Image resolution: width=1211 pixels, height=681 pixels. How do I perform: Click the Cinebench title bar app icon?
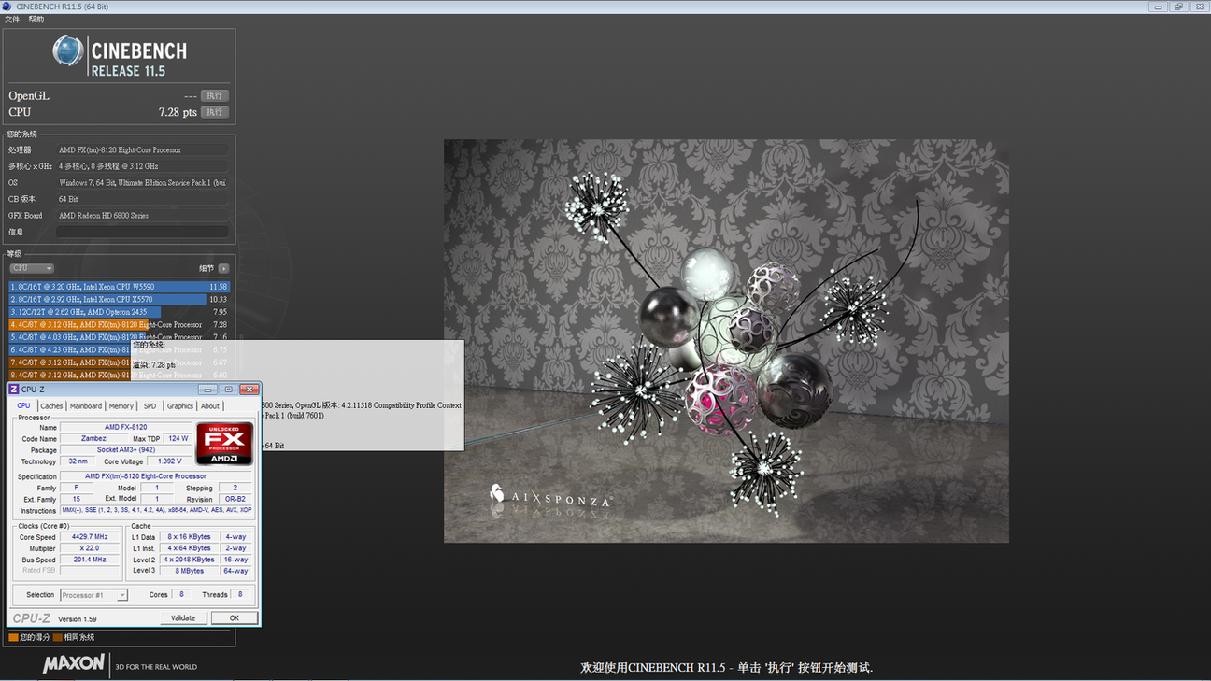[8, 7]
